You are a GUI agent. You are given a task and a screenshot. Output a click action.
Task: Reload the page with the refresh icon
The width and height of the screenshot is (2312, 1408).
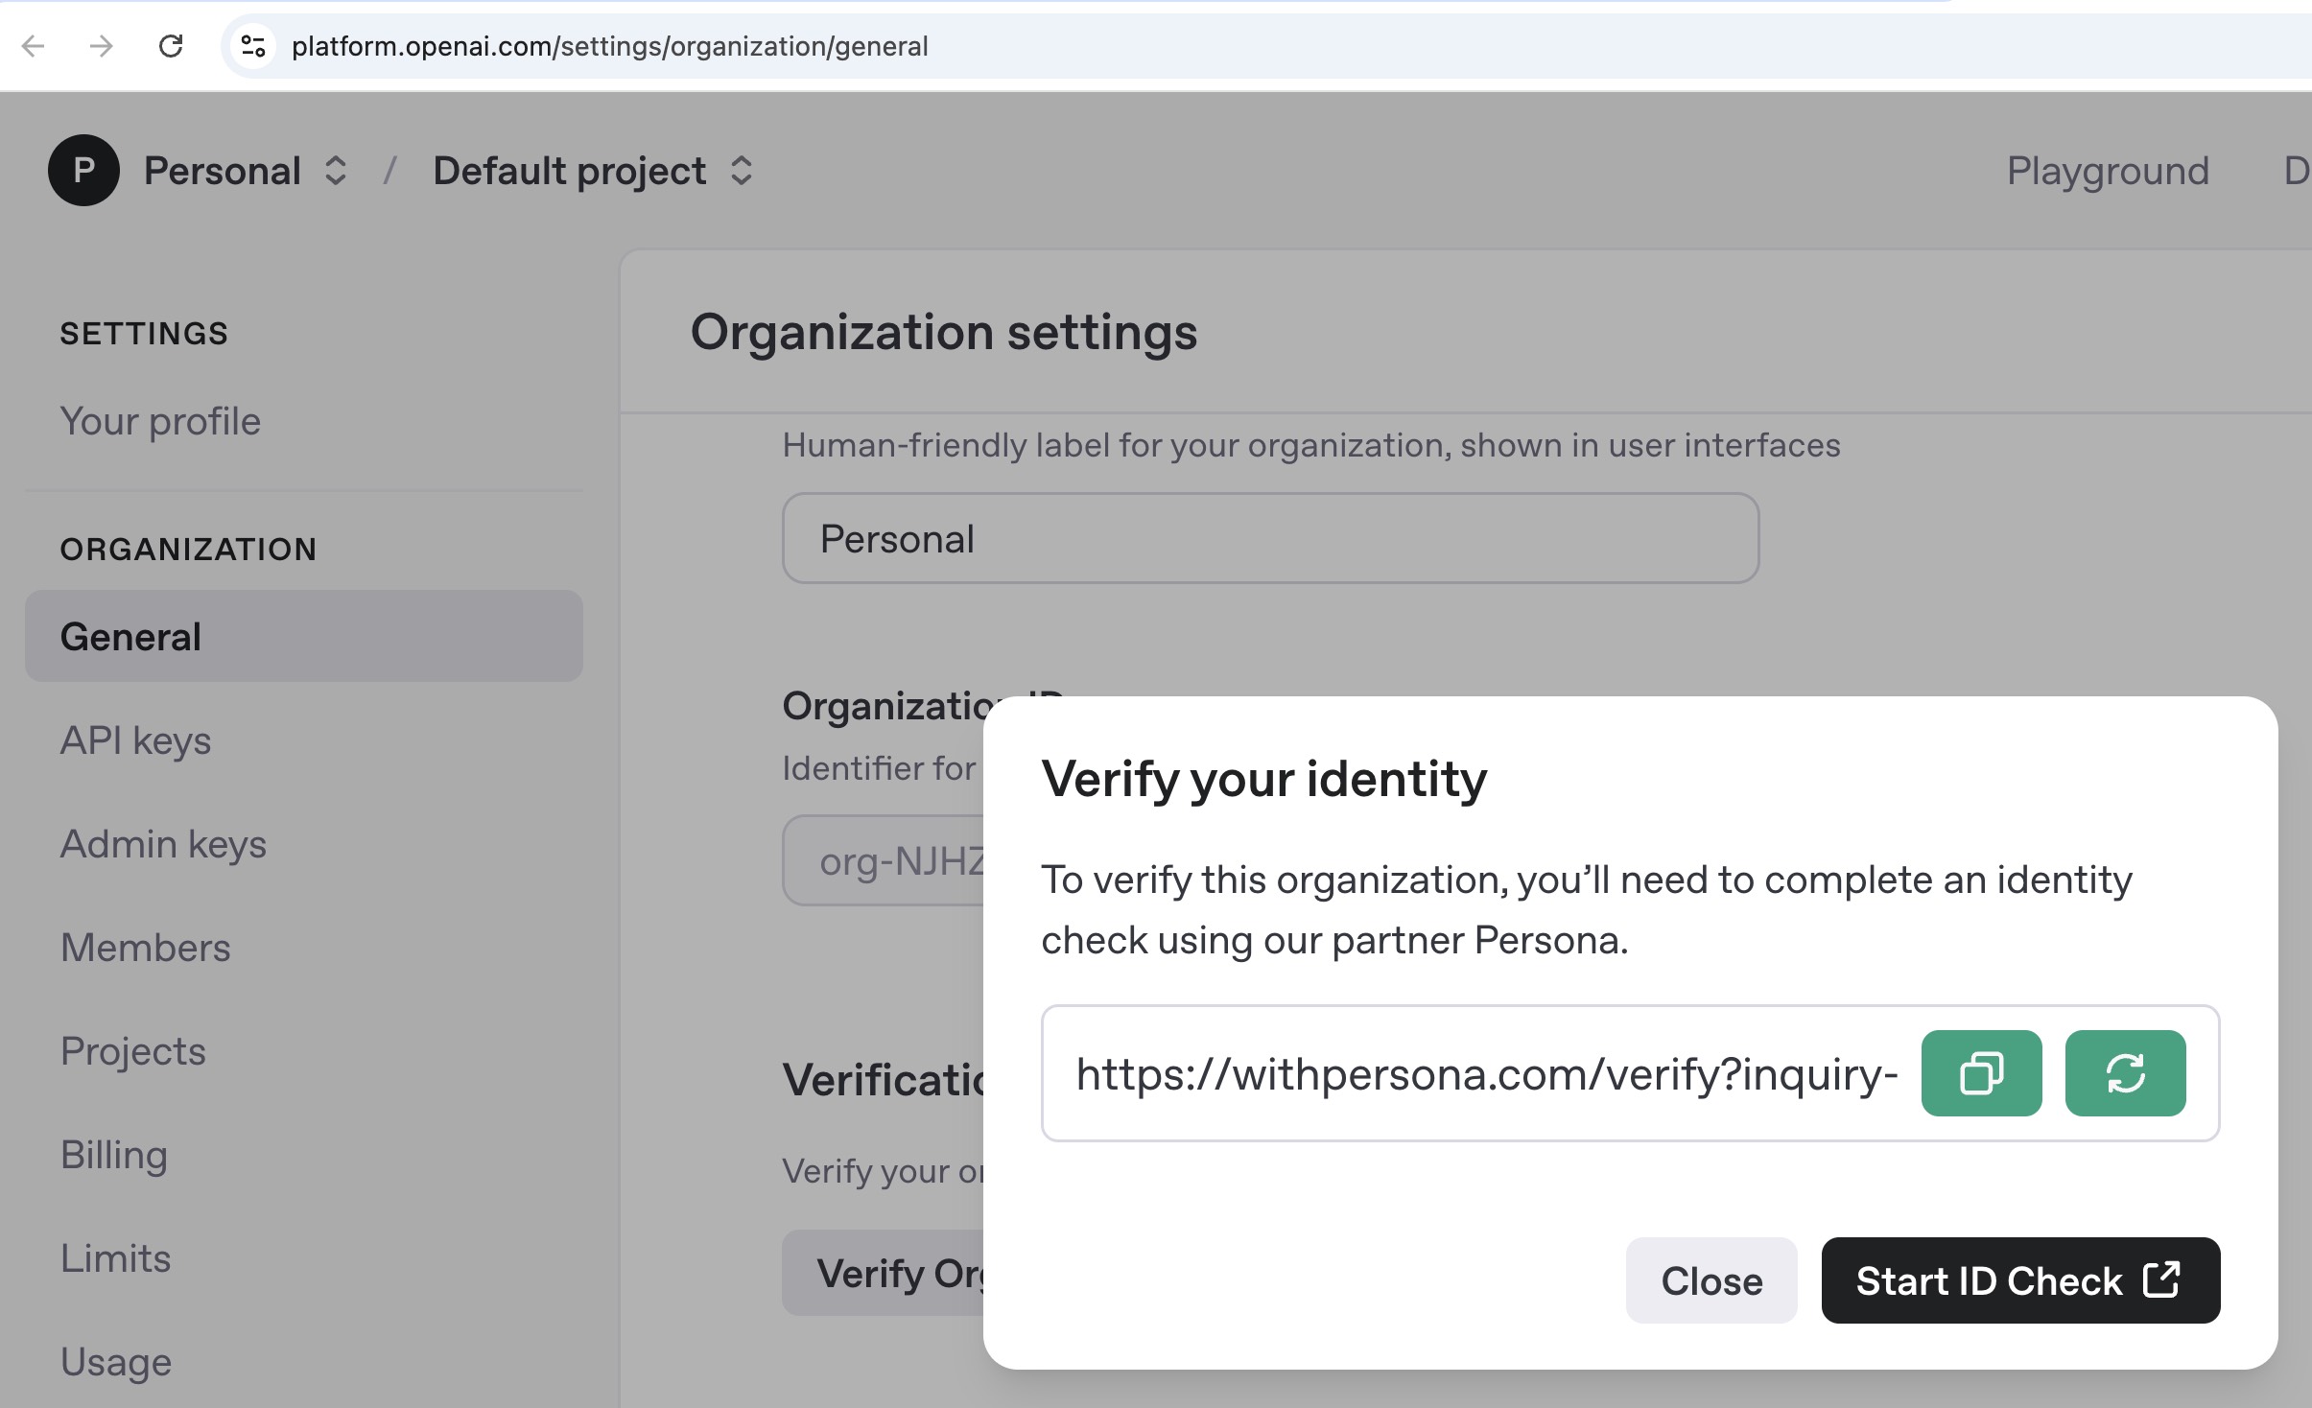pyautogui.click(x=171, y=46)
